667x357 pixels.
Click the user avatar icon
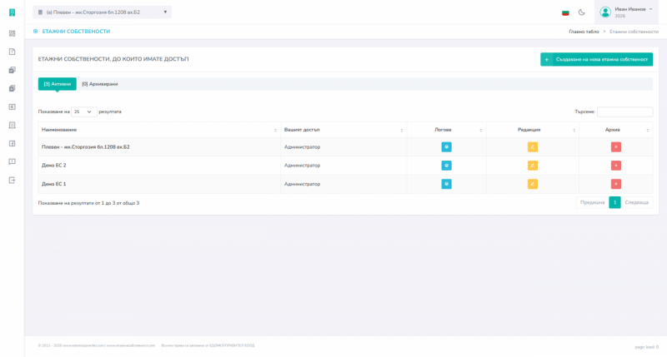point(605,12)
